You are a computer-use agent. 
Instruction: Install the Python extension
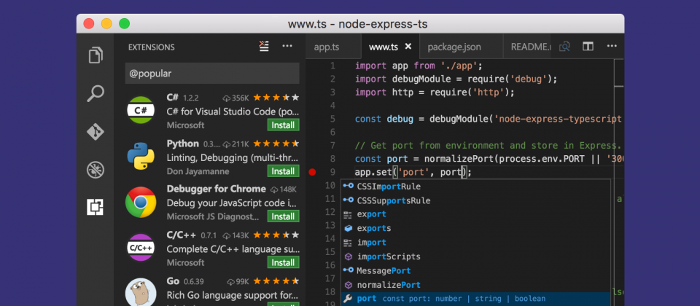point(281,171)
